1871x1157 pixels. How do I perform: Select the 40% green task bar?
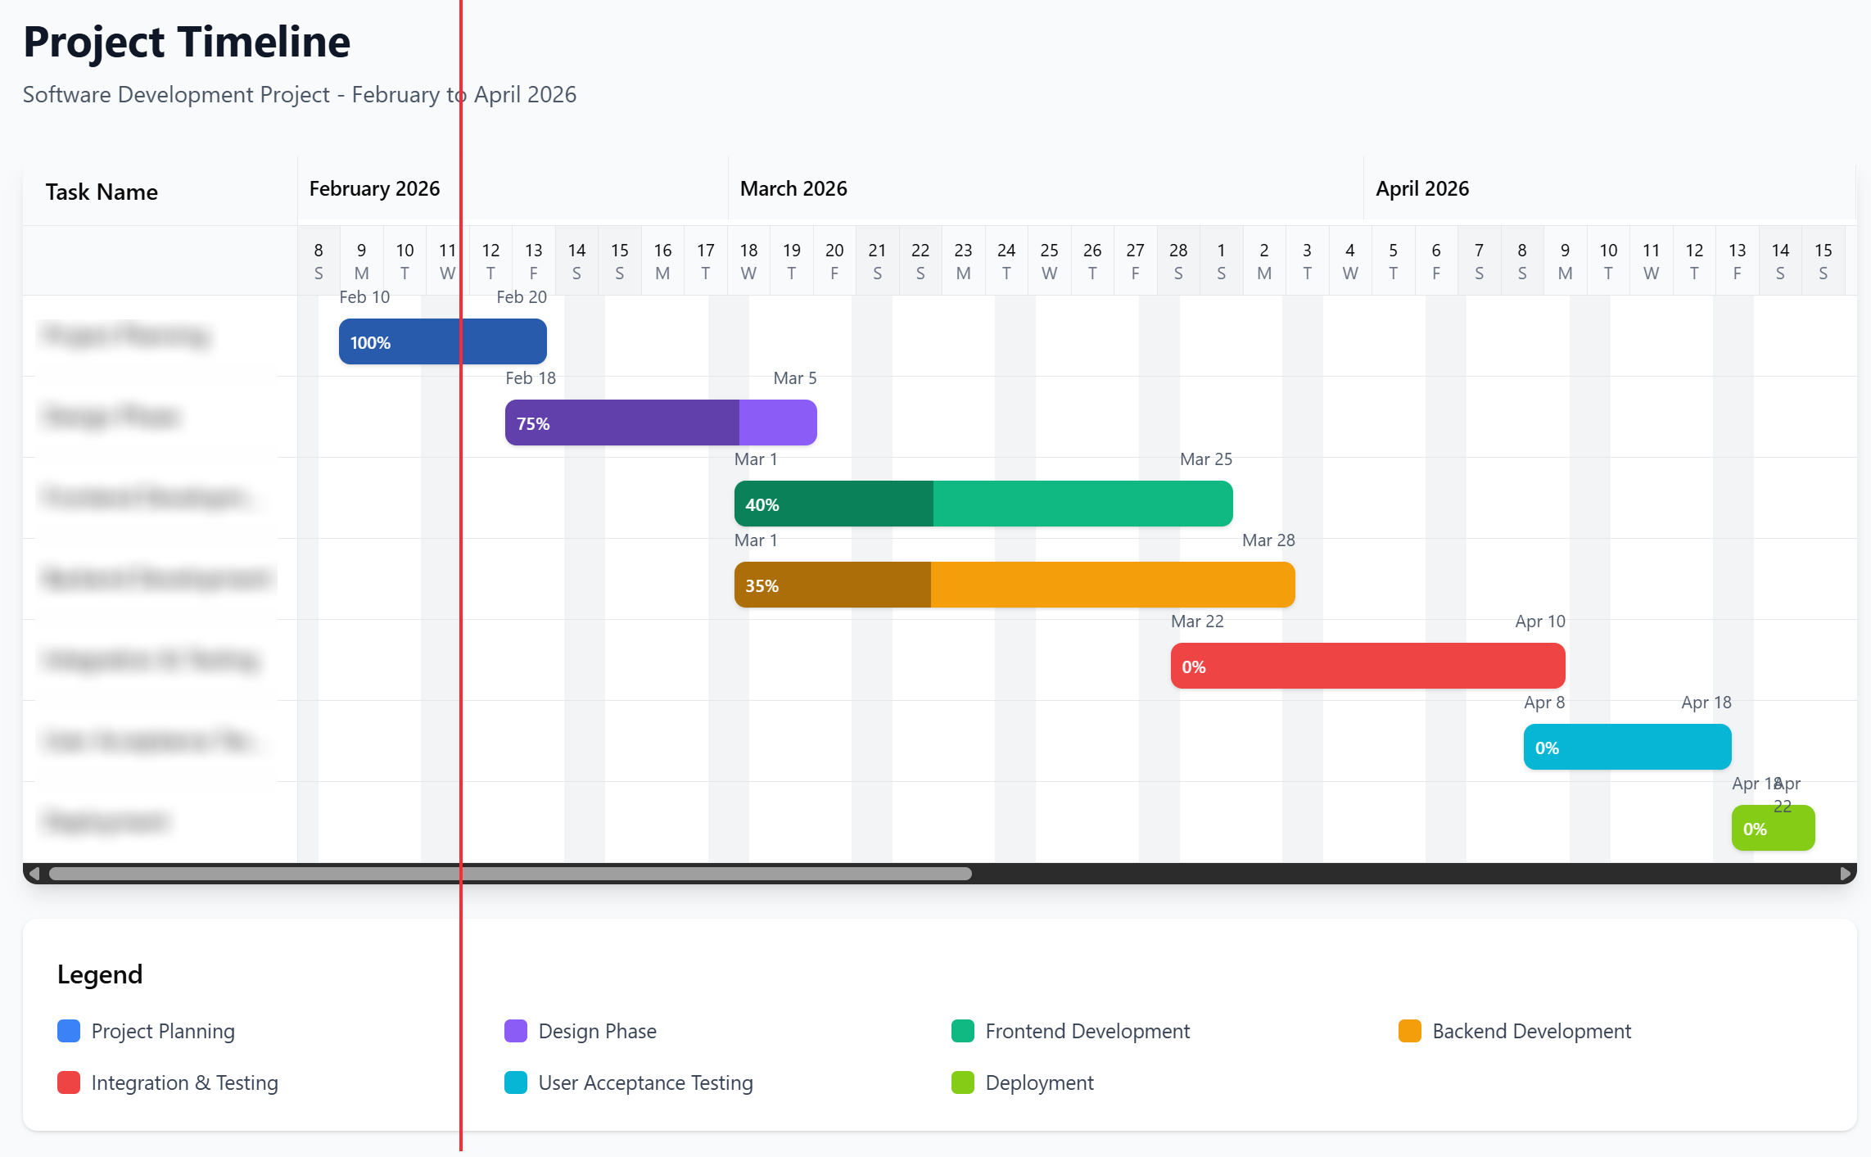983,504
